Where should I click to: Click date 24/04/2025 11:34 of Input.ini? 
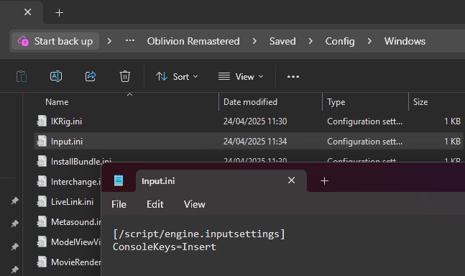255,142
